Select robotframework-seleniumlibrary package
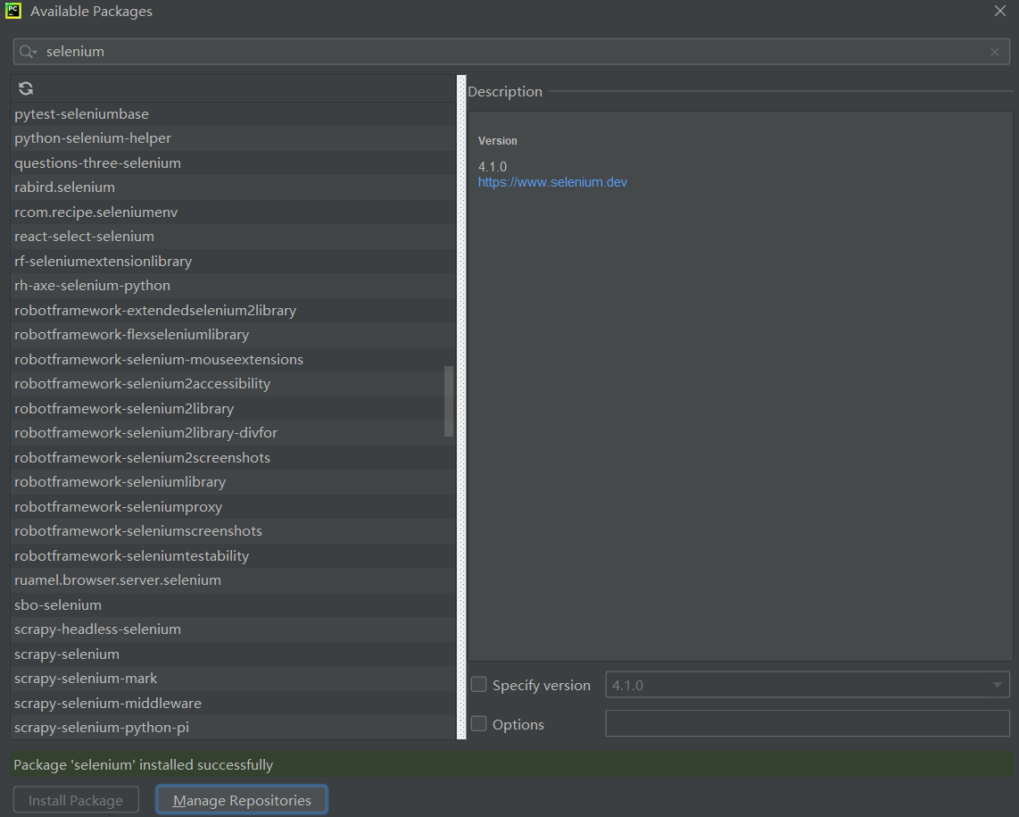 pyautogui.click(x=233, y=482)
